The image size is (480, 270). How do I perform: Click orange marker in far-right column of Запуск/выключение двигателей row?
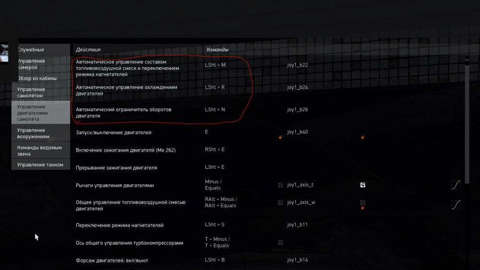pyautogui.click(x=362, y=138)
